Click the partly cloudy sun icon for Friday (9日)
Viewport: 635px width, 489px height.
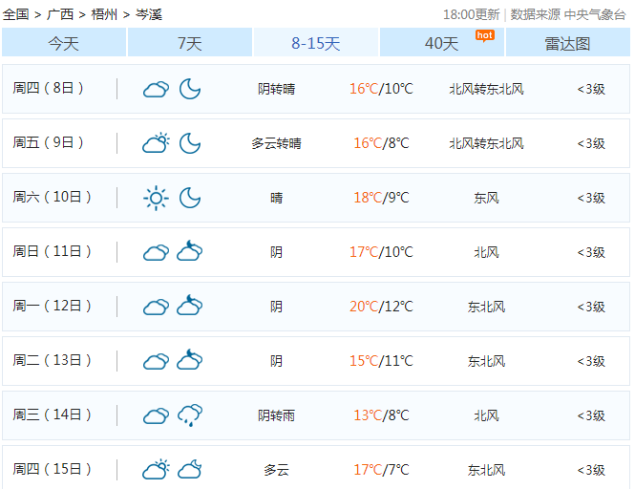pyautogui.click(x=156, y=143)
